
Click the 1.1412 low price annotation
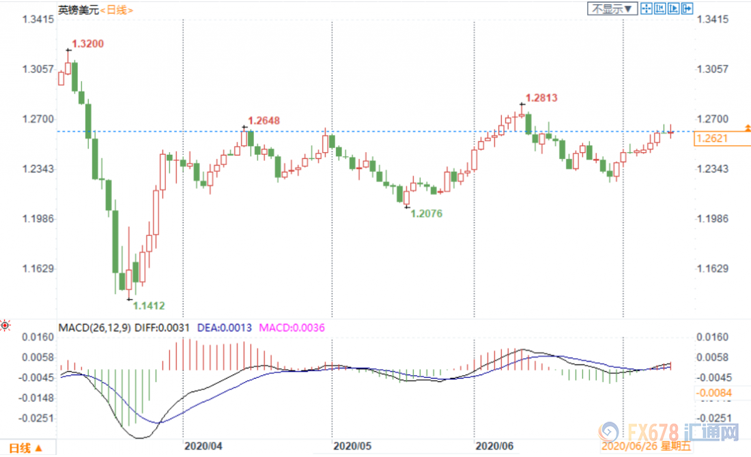149,306
